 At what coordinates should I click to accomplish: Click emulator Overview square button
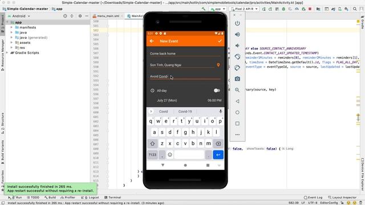pos(237,124)
